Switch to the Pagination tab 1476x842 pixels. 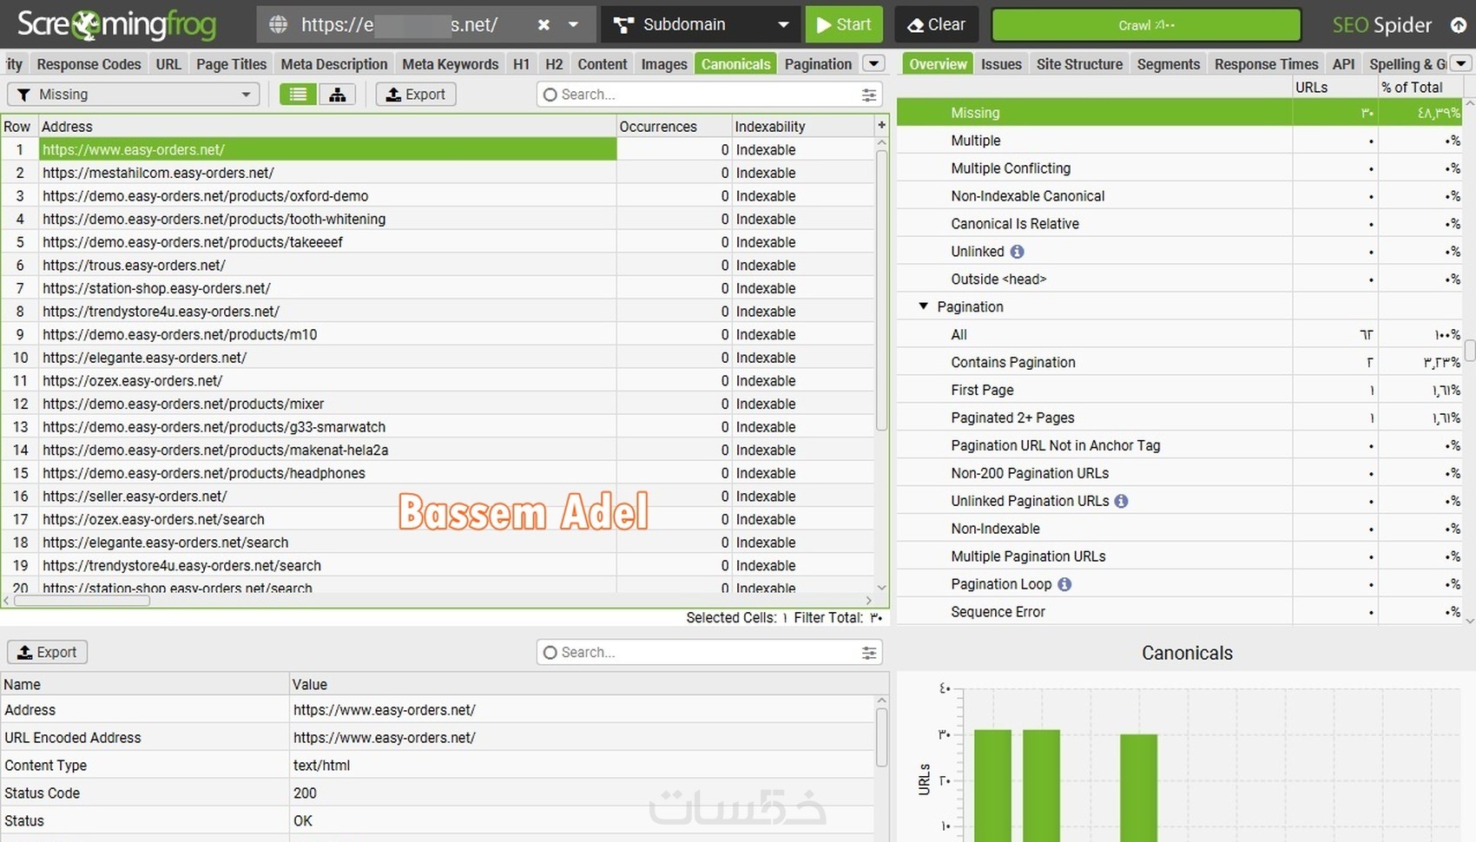click(818, 63)
